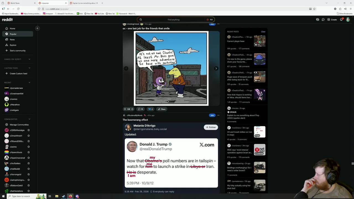Downvote the Smiling Friends comic post
The image size is (354, 199).
pyautogui.click(x=132, y=109)
